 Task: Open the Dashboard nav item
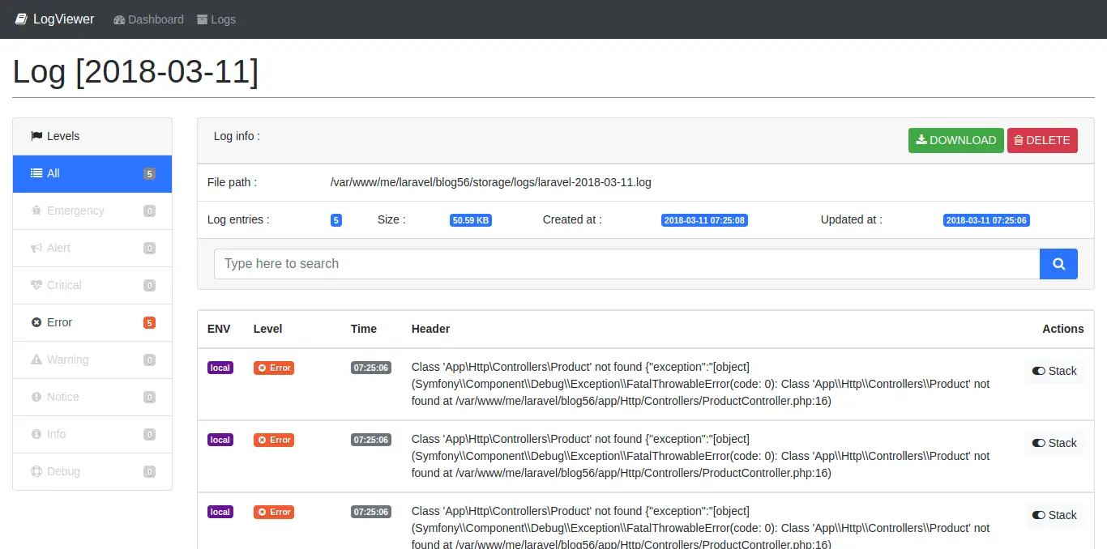[149, 19]
